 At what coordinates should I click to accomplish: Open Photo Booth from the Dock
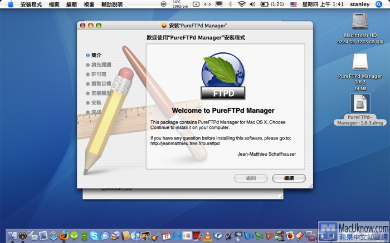pyautogui.click(x=197, y=236)
